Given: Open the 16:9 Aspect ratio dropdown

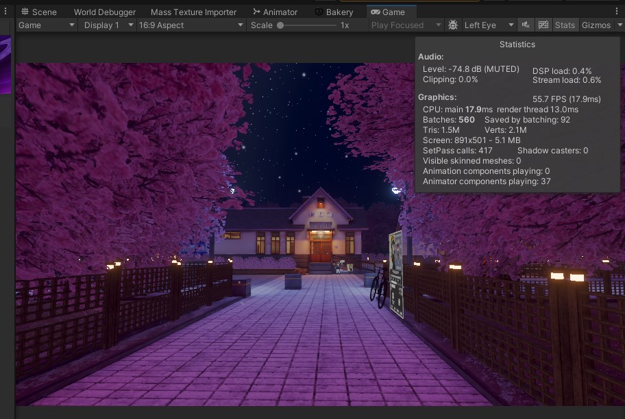Looking at the screenshot, I should [x=191, y=25].
